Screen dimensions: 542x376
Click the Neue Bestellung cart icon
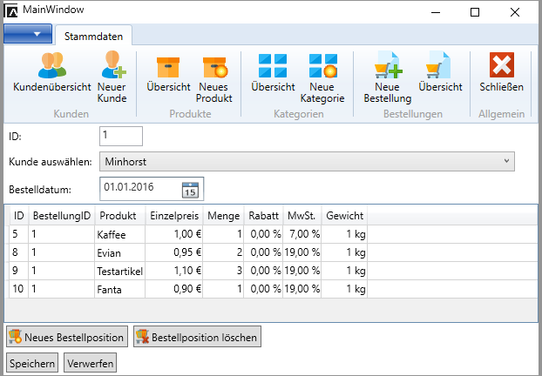(387, 67)
